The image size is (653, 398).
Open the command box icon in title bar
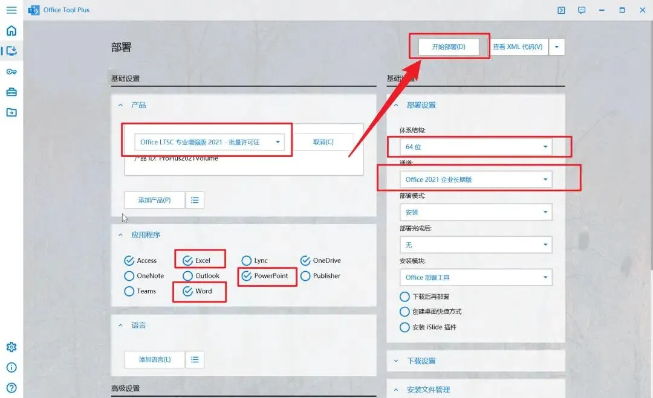561,10
